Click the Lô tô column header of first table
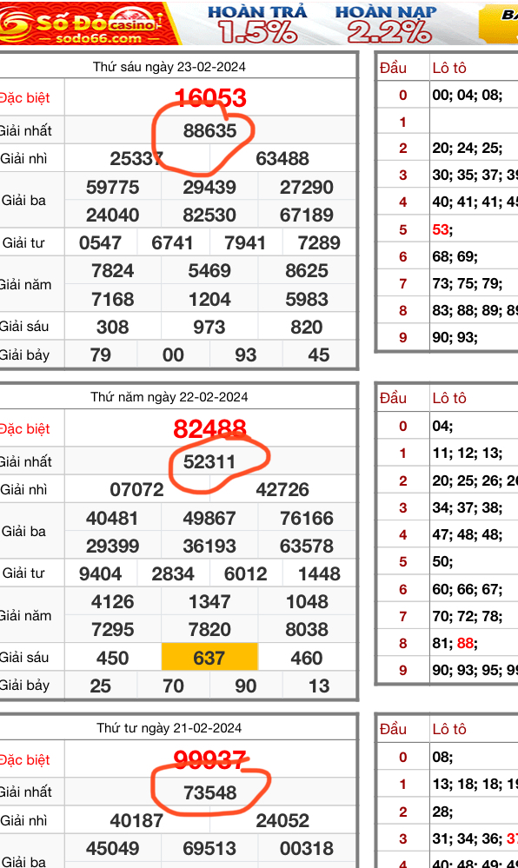This screenshot has height=868, width=518. (449, 68)
